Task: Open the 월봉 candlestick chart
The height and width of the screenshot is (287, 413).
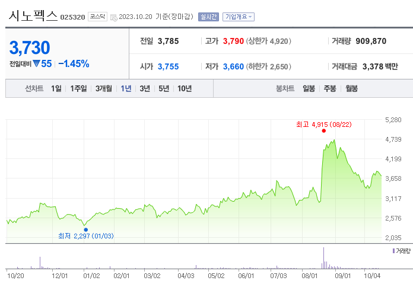Action: [x=351, y=88]
